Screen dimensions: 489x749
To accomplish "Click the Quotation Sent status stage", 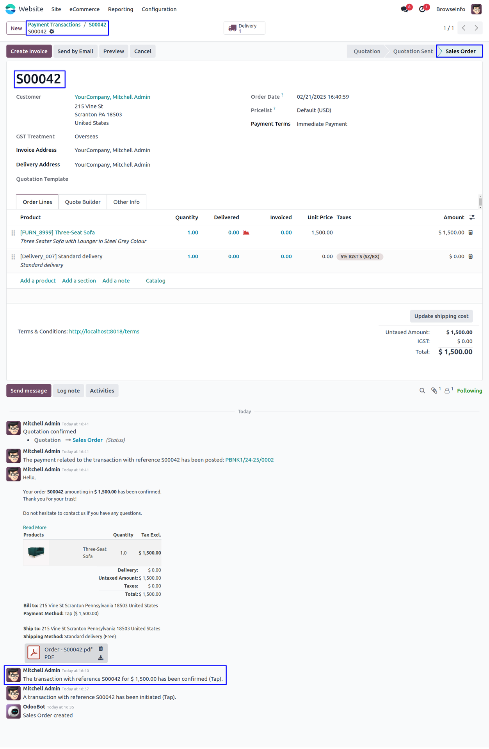I will 413,51.
